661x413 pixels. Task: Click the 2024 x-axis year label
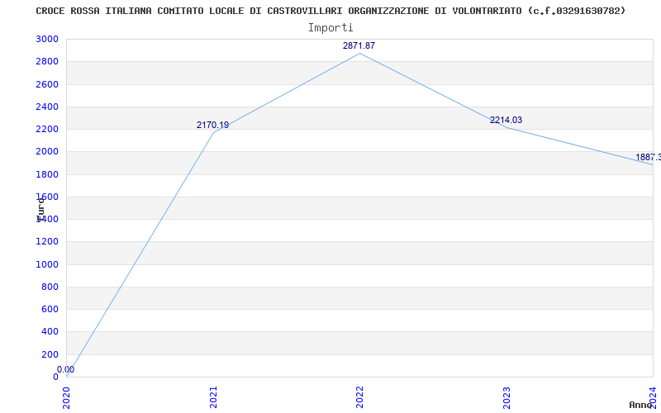pos(653,397)
